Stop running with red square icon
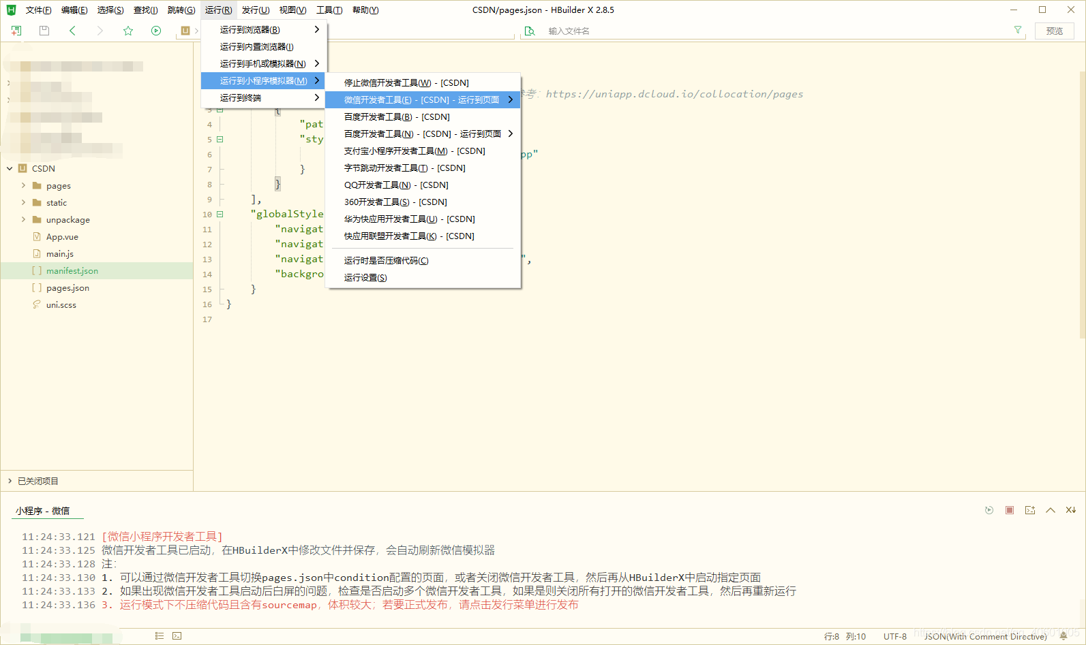 click(1010, 510)
